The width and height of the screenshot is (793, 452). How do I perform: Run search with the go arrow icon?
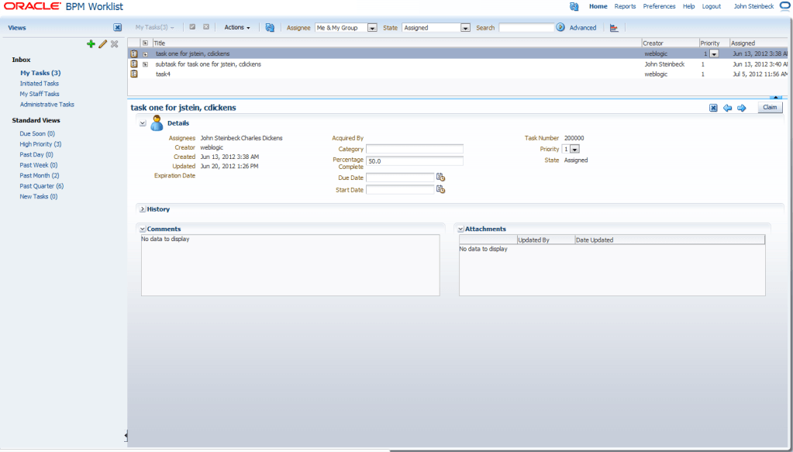click(560, 27)
